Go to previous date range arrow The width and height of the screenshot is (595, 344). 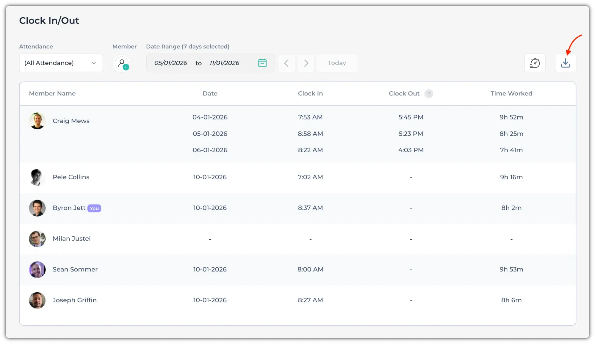[286, 63]
